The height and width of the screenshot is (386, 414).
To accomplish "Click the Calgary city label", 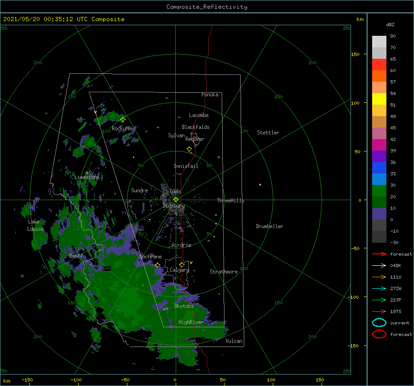I will (x=179, y=270).
